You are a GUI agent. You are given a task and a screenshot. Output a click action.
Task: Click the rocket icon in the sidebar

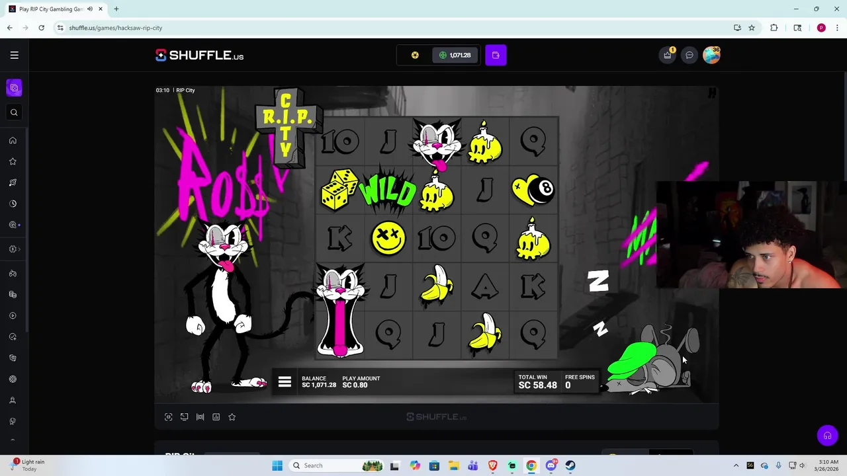(x=13, y=182)
